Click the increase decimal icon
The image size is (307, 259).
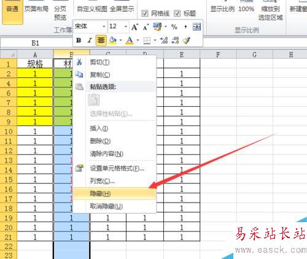(x=164, y=41)
